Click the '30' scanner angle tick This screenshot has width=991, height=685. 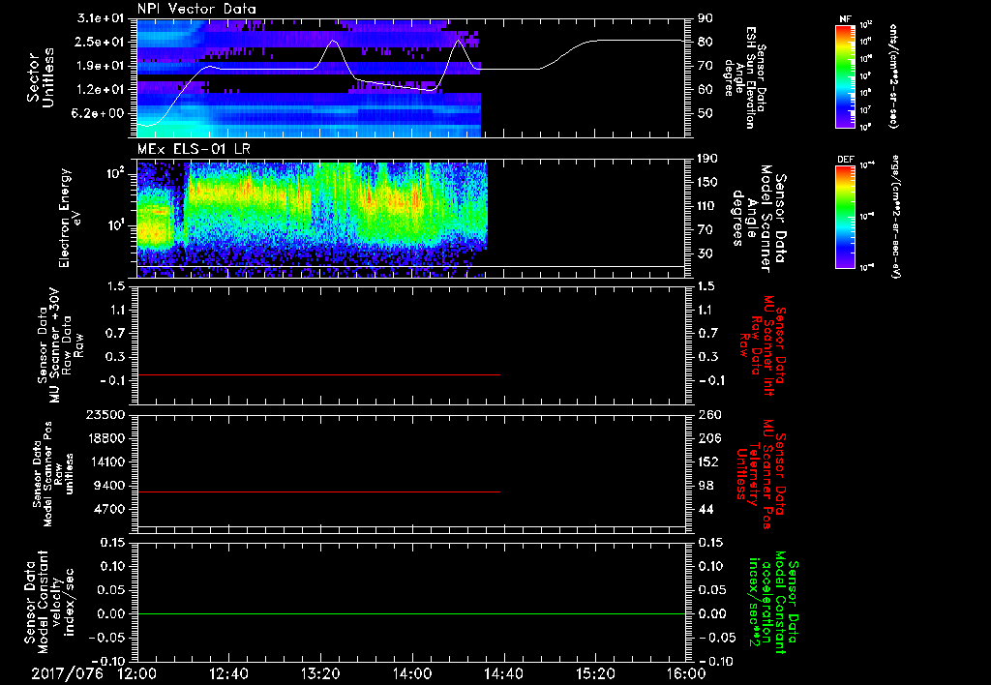[x=706, y=253]
